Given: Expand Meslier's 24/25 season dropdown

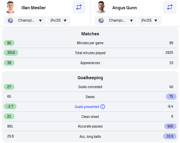Looking at the screenshot, I should point(59,21).
